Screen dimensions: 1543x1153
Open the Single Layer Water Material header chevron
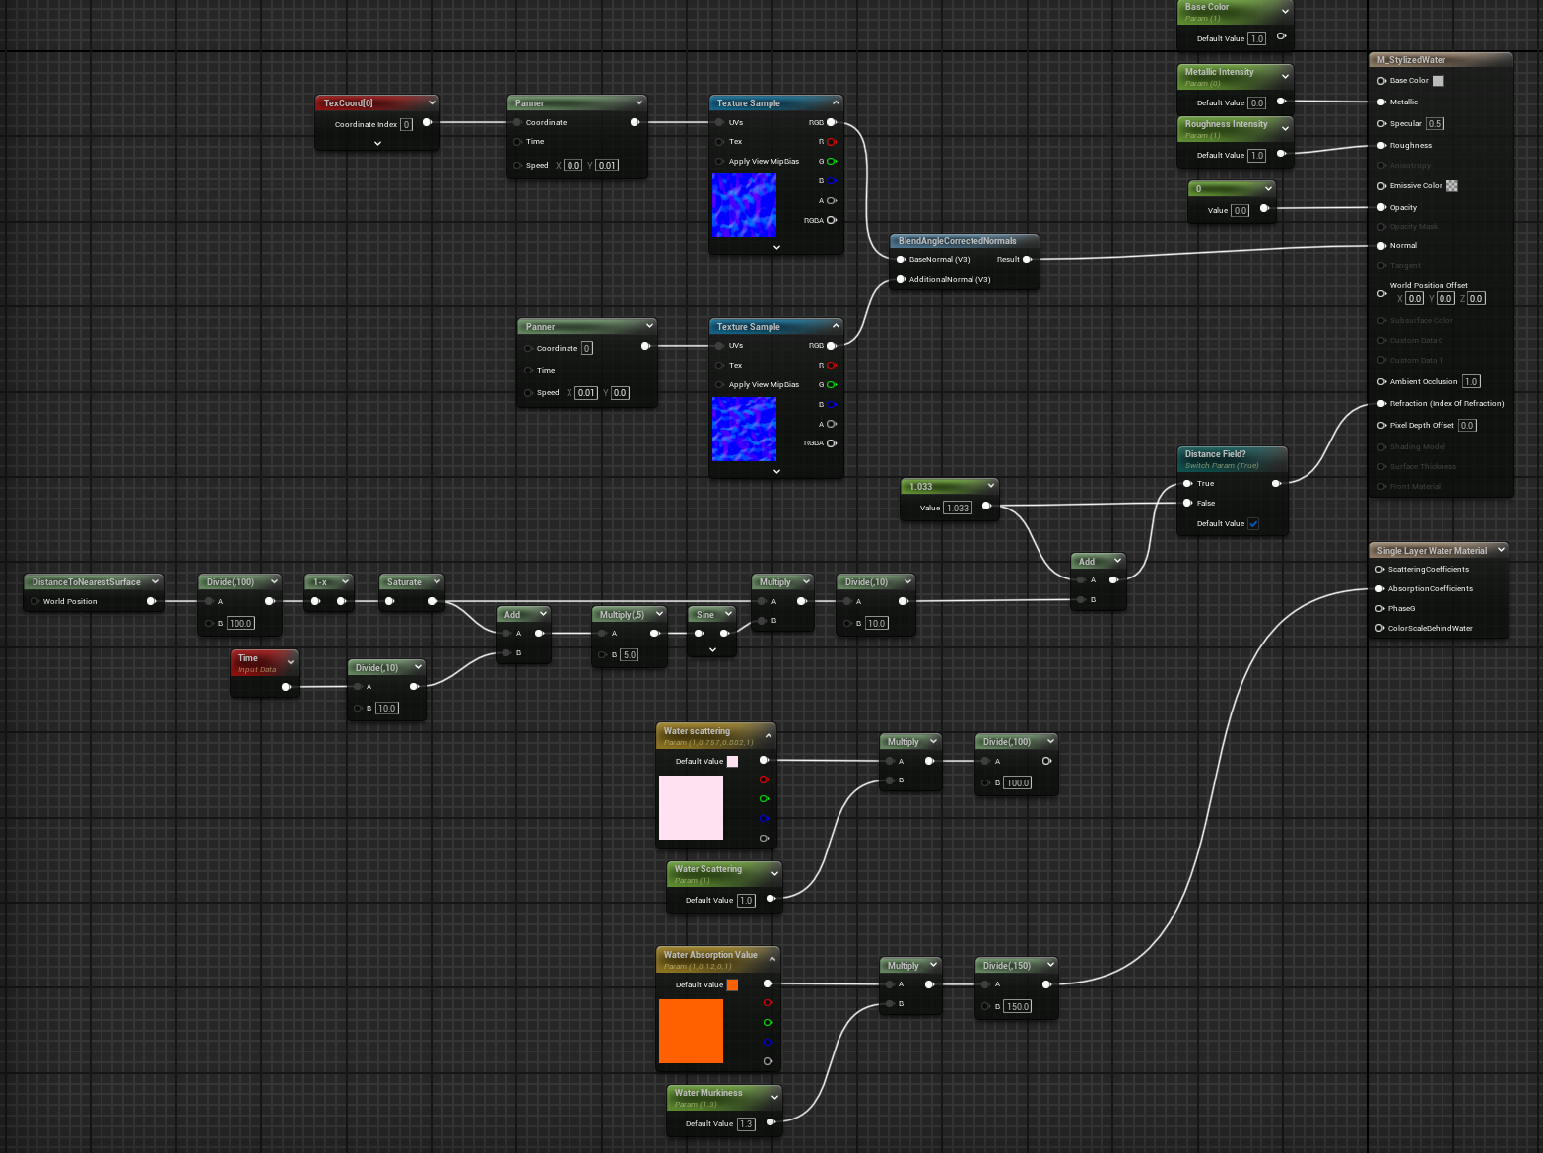pyautogui.click(x=1501, y=550)
